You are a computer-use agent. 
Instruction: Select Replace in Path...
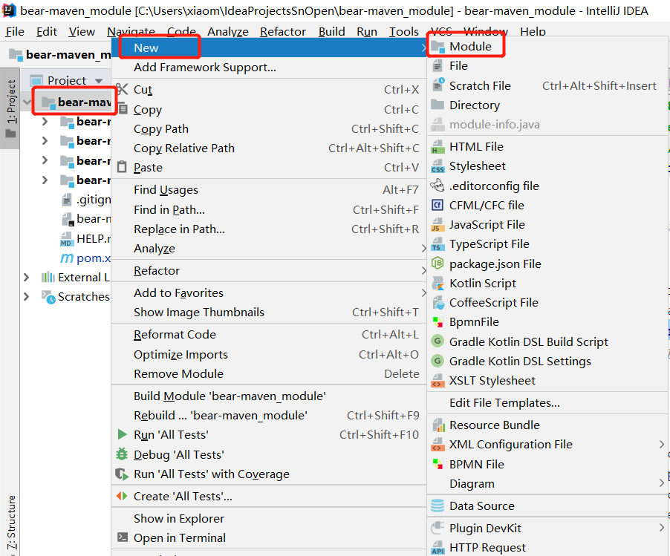pyautogui.click(x=269, y=229)
